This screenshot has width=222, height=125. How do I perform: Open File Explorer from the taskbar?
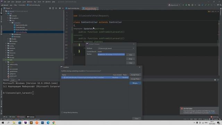pos(14,123)
